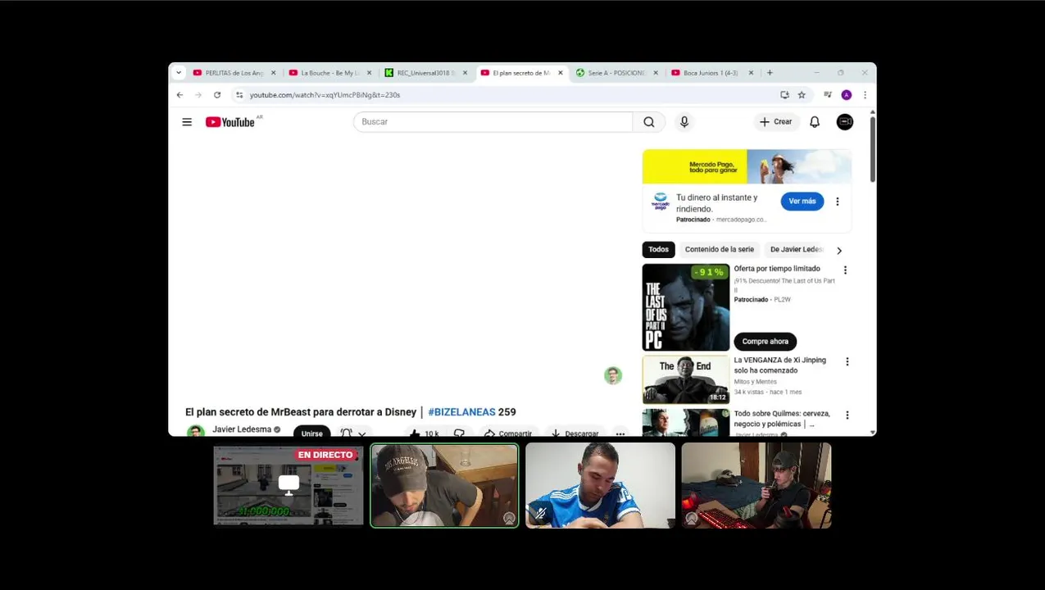
Task: Open options for the Mercado Pago ad
Action: [x=837, y=202]
